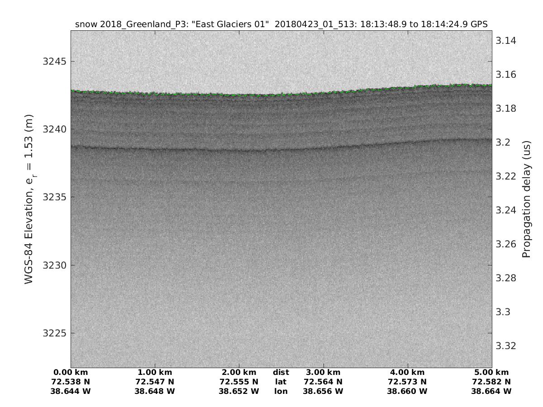
Task: Click the Propagation delay axis label
Action: point(526,199)
